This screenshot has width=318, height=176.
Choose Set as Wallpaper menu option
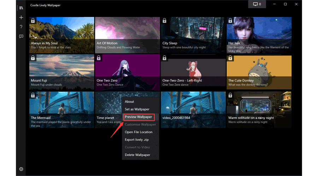(137, 109)
